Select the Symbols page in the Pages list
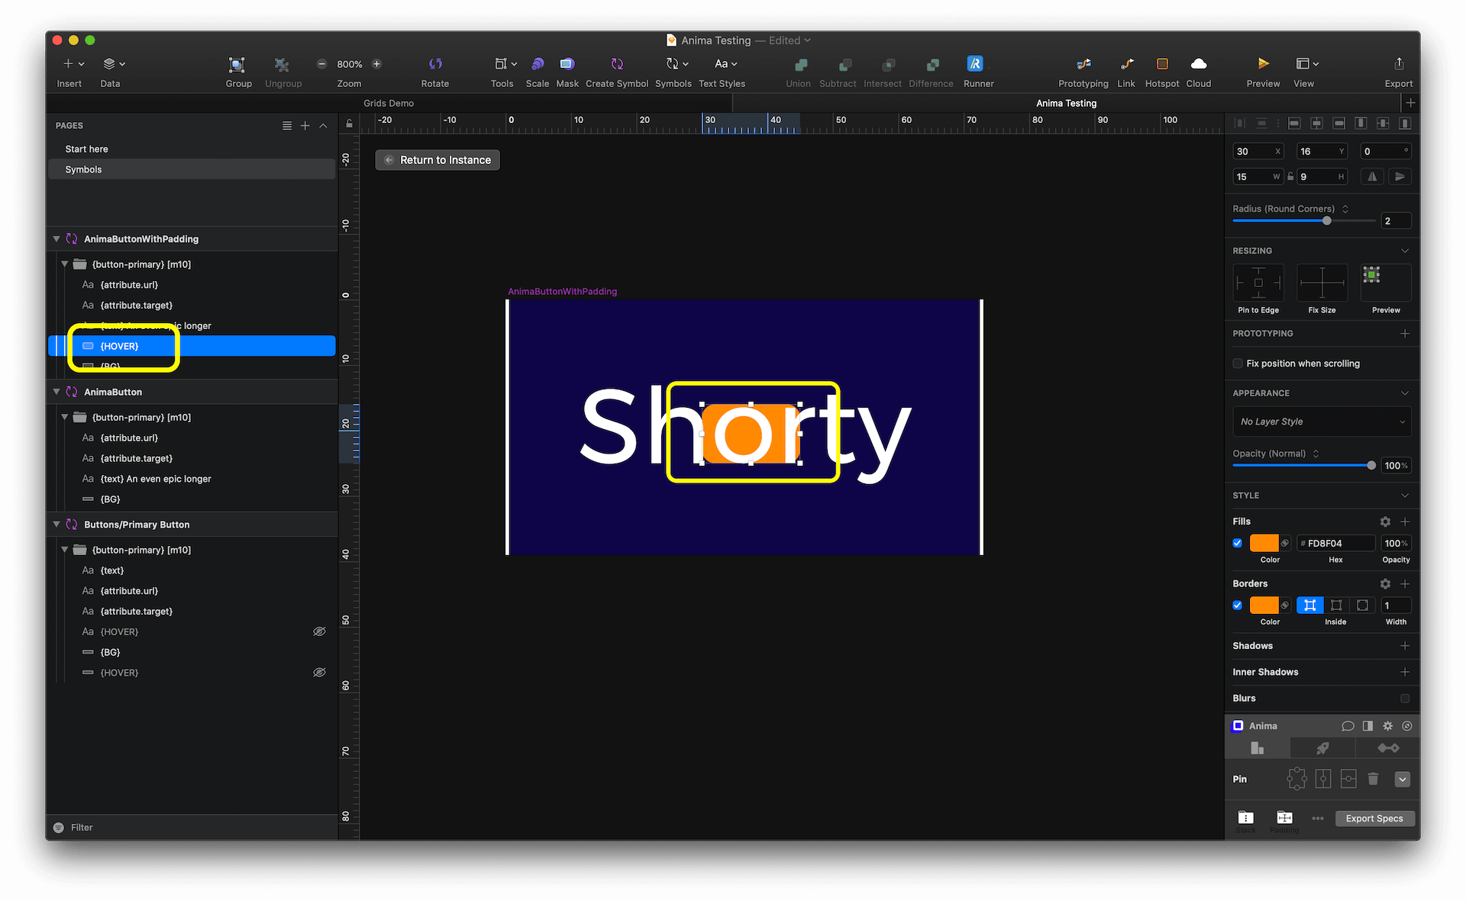The width and height of the screenshot is (1466, 901). pos(84,169)
